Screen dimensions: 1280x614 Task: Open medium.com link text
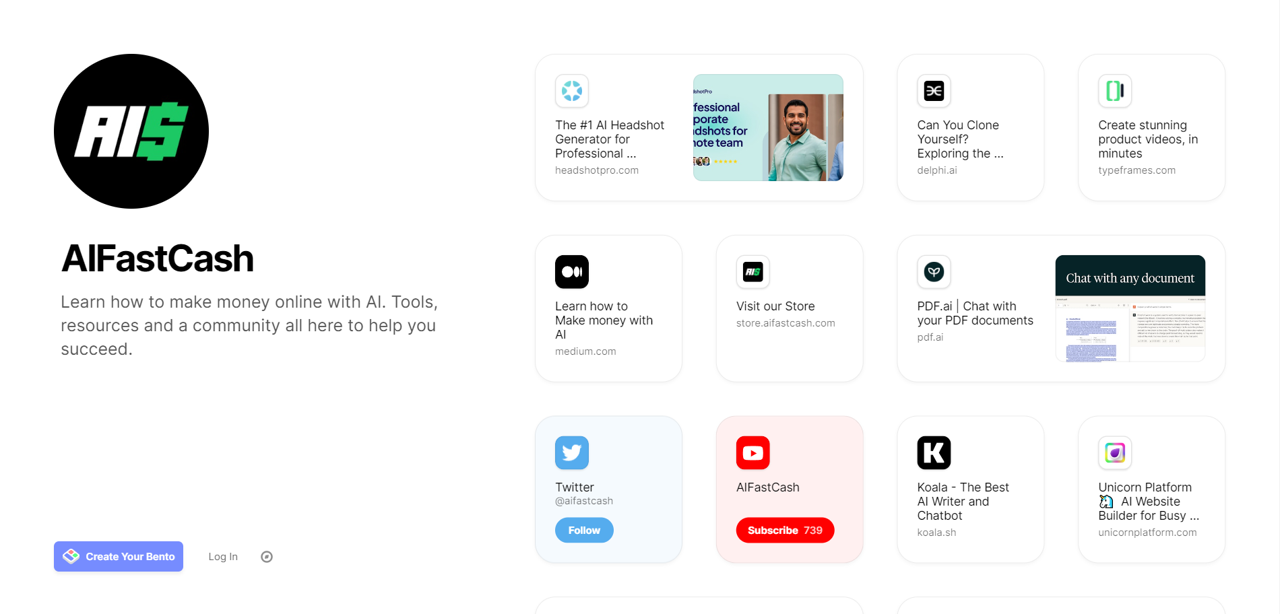pos(585,351)
